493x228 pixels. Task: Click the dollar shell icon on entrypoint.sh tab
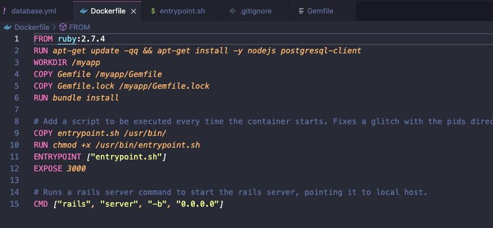click(153, 11)
